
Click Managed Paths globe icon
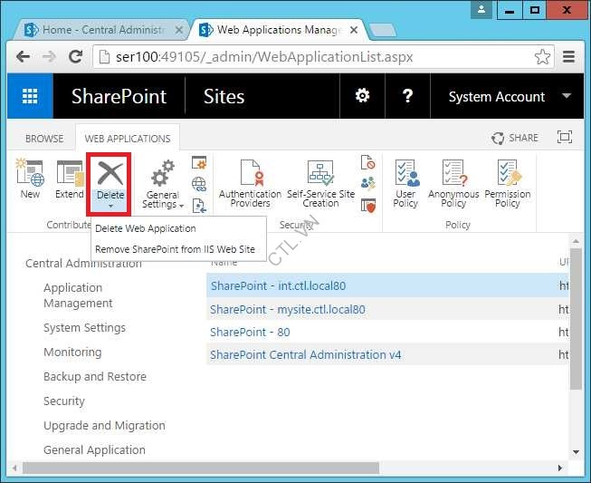(x=199, y=184)
